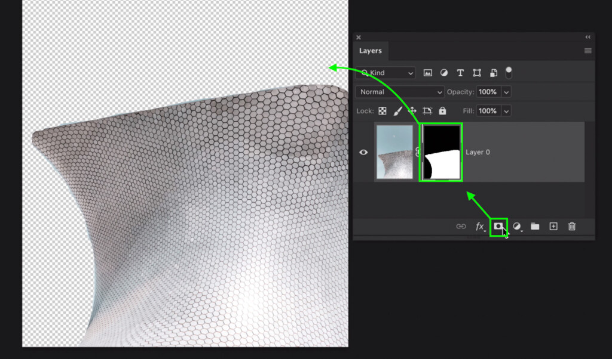This screenshot has height=359, width=612.
Task: Collapse the panel with double-arrow button
Action: point(587,37)
